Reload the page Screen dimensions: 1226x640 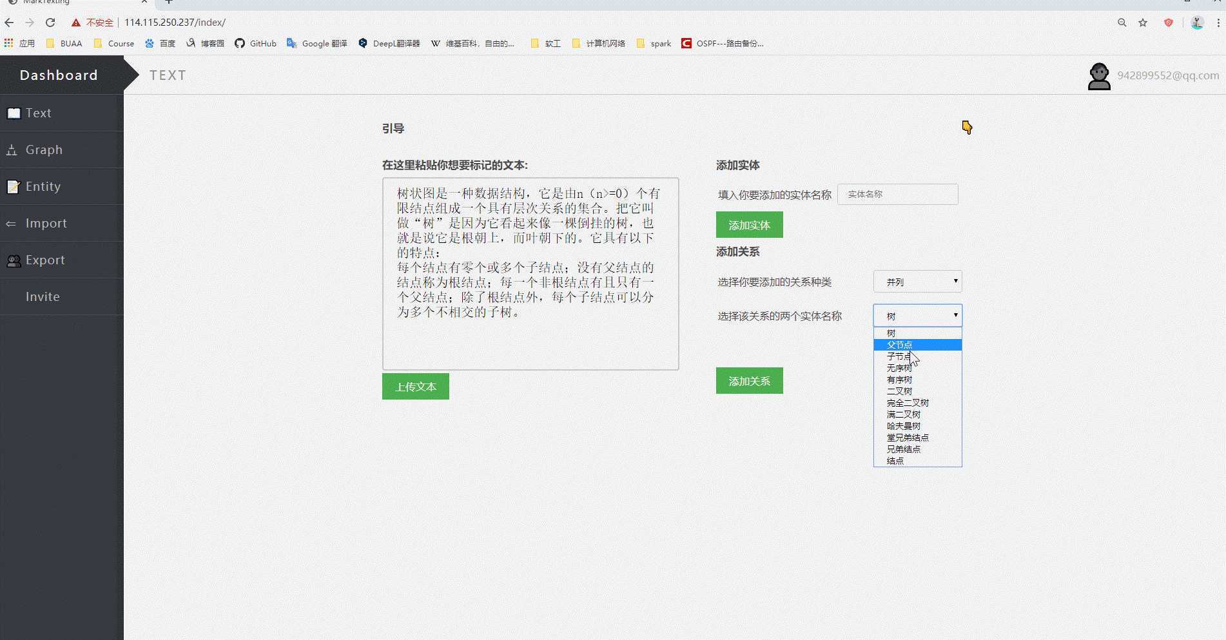point(50,23)
